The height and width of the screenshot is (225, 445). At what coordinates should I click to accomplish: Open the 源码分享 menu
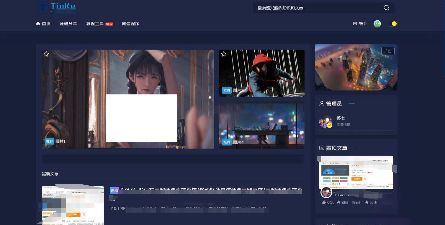tap(68, 24)
